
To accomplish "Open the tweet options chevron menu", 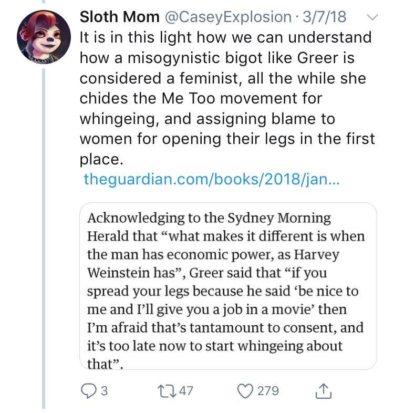I will tap(372, 17).
